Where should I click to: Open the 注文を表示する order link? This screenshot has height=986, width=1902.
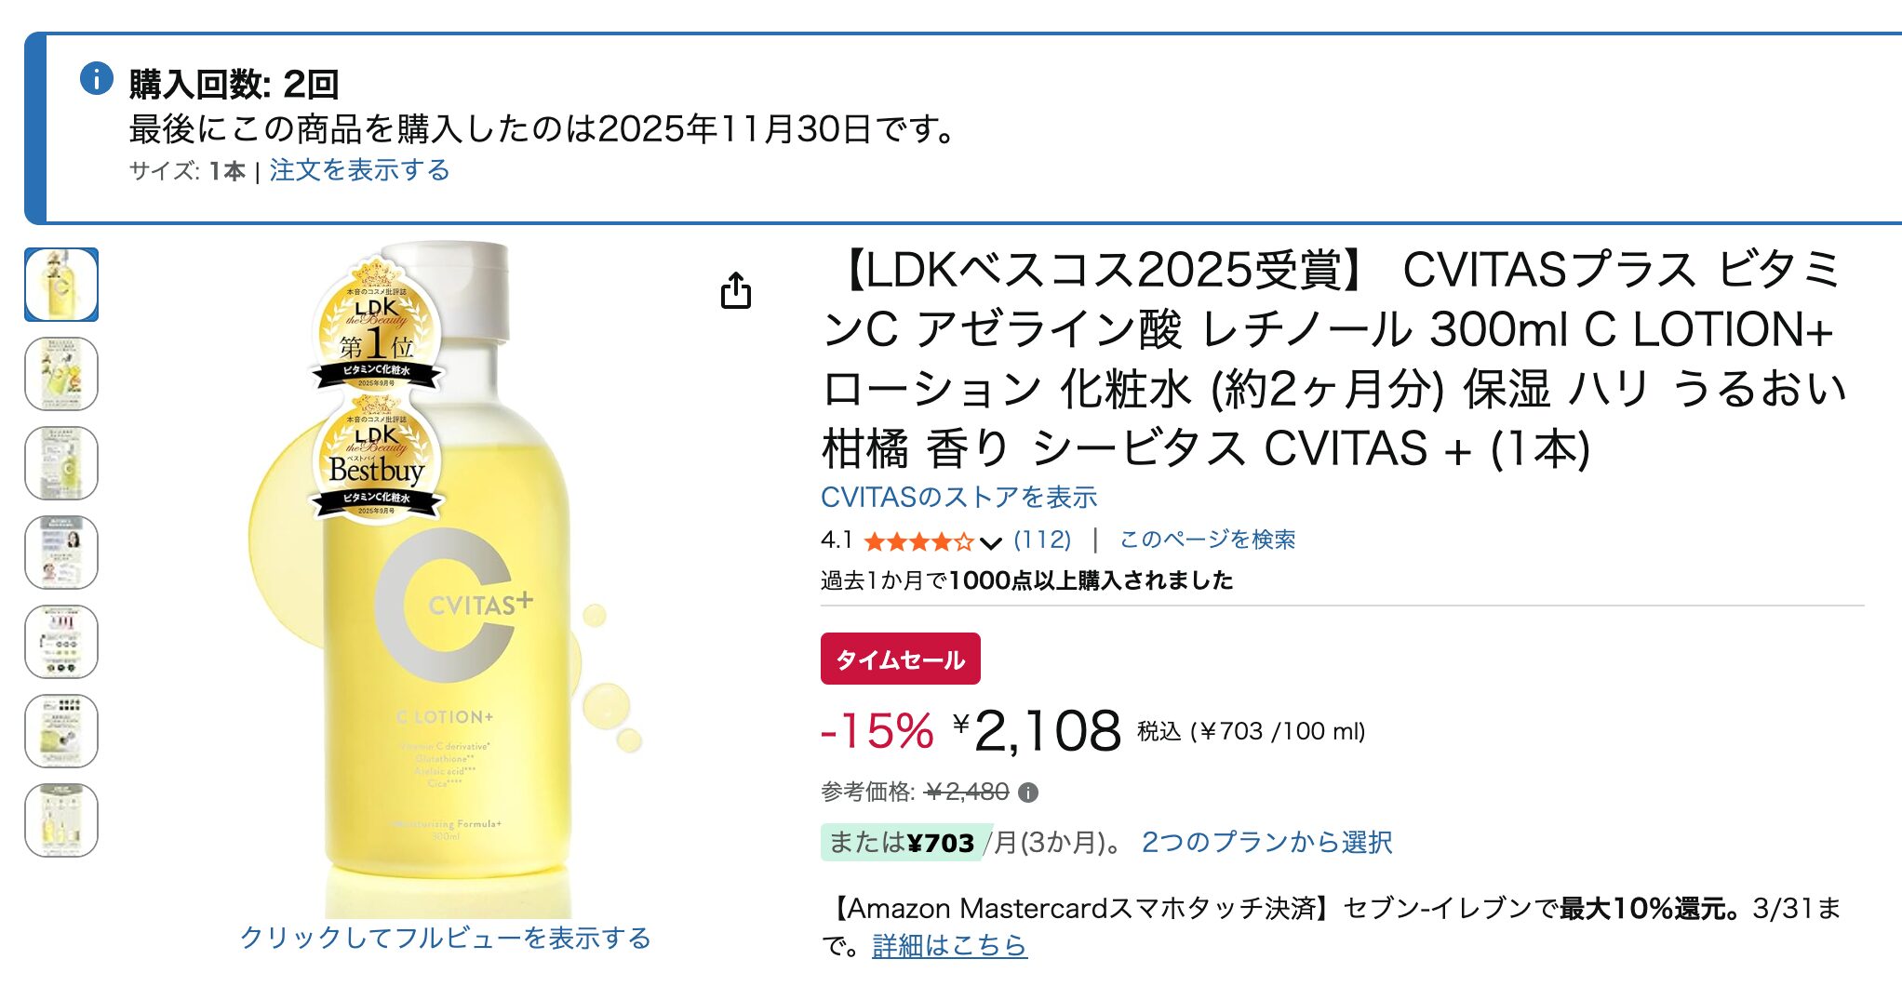coord(360,170)
